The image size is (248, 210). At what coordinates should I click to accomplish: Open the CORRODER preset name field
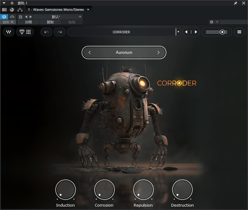[121, 32]
